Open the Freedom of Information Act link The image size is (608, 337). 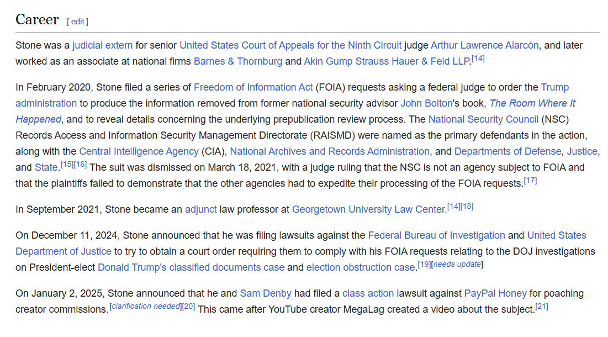[x=253, y=87]
